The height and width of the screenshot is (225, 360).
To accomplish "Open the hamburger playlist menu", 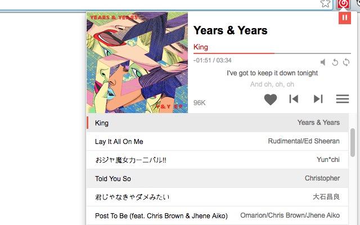I will click(x=343, y=100).
